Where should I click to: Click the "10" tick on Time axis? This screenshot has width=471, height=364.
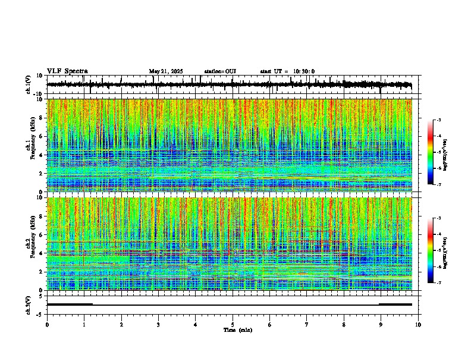[418, 325]
